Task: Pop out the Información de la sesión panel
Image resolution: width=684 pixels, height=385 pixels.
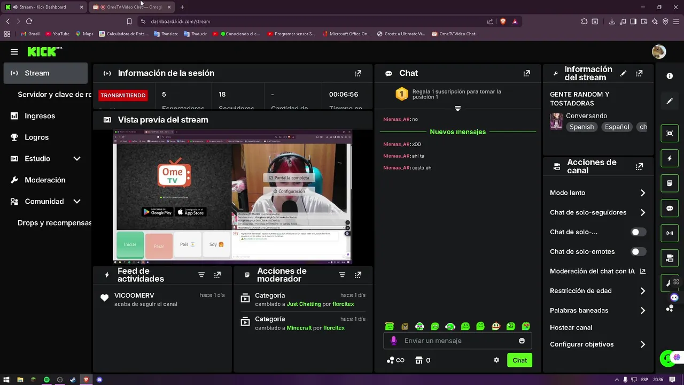Action: pyautogui.click(x=358, y=73)
